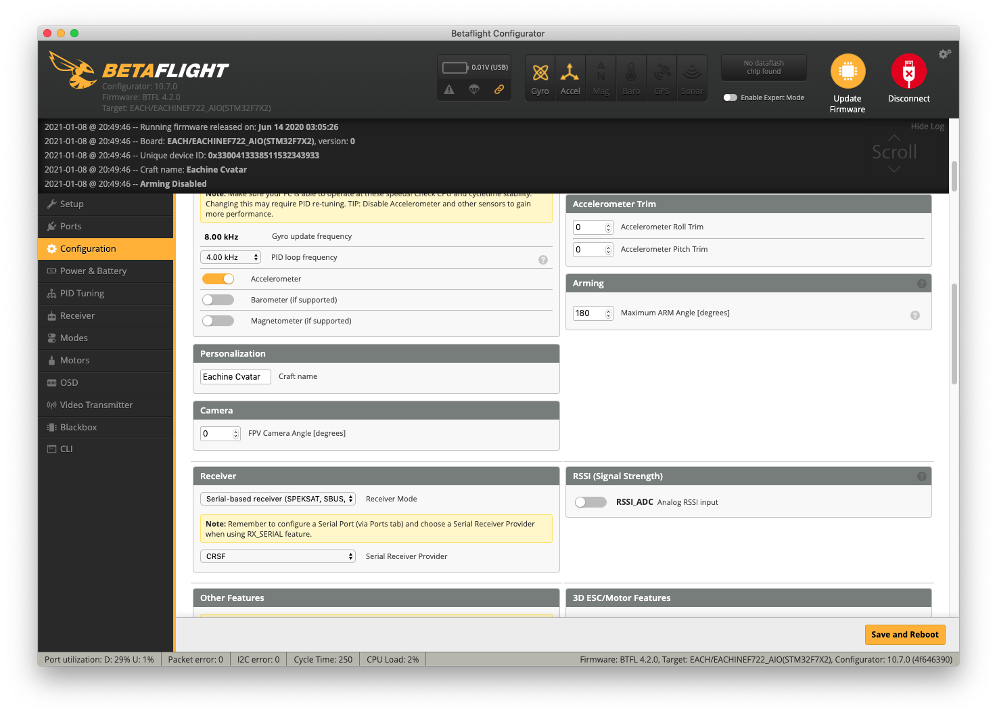997x716 pixels.
Task: Click the main page vertical scrollbar
Action: click(954, 334)
